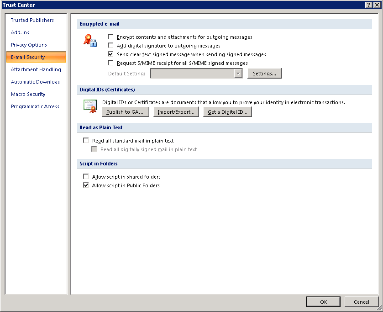Click the Encrypted e-mail section header
383x312 pixels.
pos(225,24)
